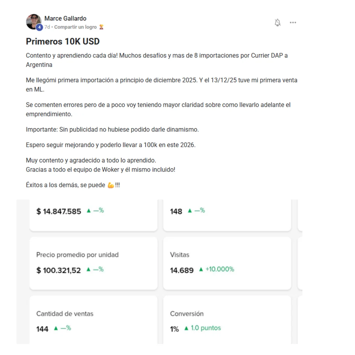The height and width of the screenshot is (355, 355).
Task: Click the trophy icon beside the category
Action: 101,27
